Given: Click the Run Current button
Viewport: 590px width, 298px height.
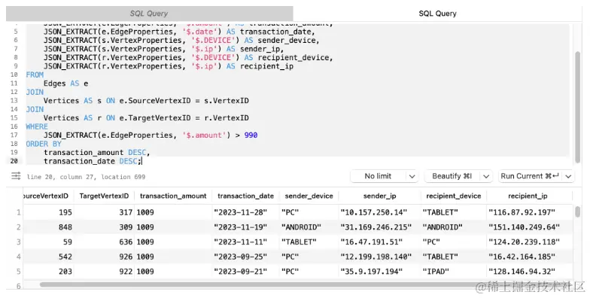Looking at the screenshot, I should pyautogui.click(x=530, y=176).
